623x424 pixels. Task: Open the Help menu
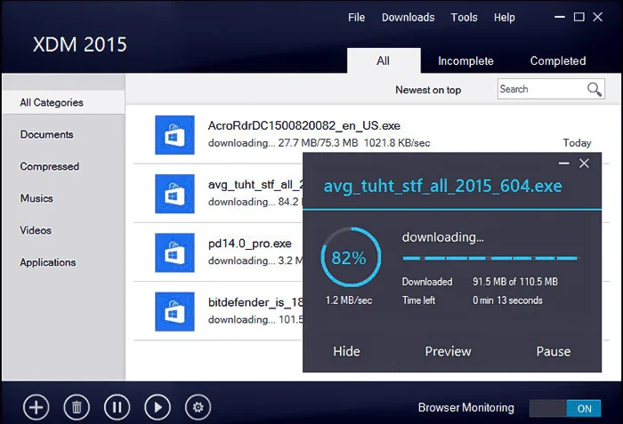[x=505, y=18]
